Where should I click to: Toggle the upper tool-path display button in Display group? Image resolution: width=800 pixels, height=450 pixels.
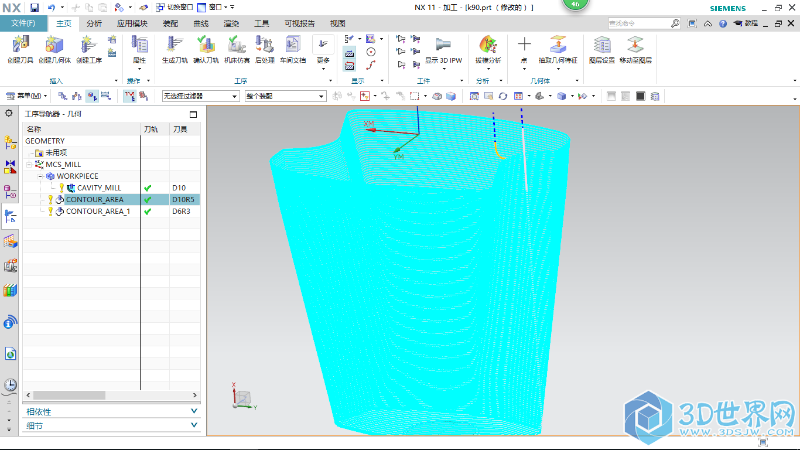click(350, 53)
